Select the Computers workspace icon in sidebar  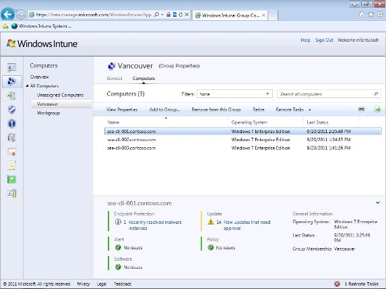point(11,81)
